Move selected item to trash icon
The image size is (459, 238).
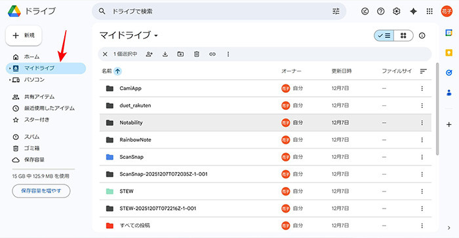point(197,54)
